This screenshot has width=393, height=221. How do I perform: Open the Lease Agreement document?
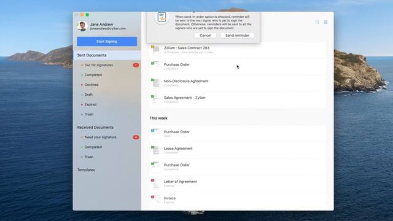238,150
